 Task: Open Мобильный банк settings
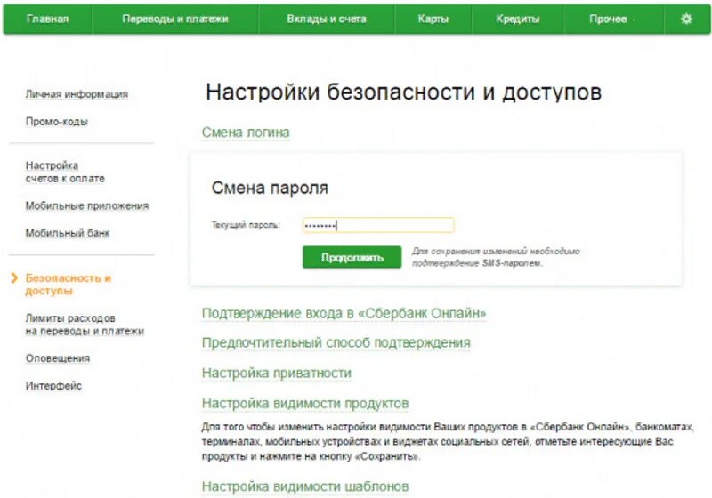(x=68, y=233)
